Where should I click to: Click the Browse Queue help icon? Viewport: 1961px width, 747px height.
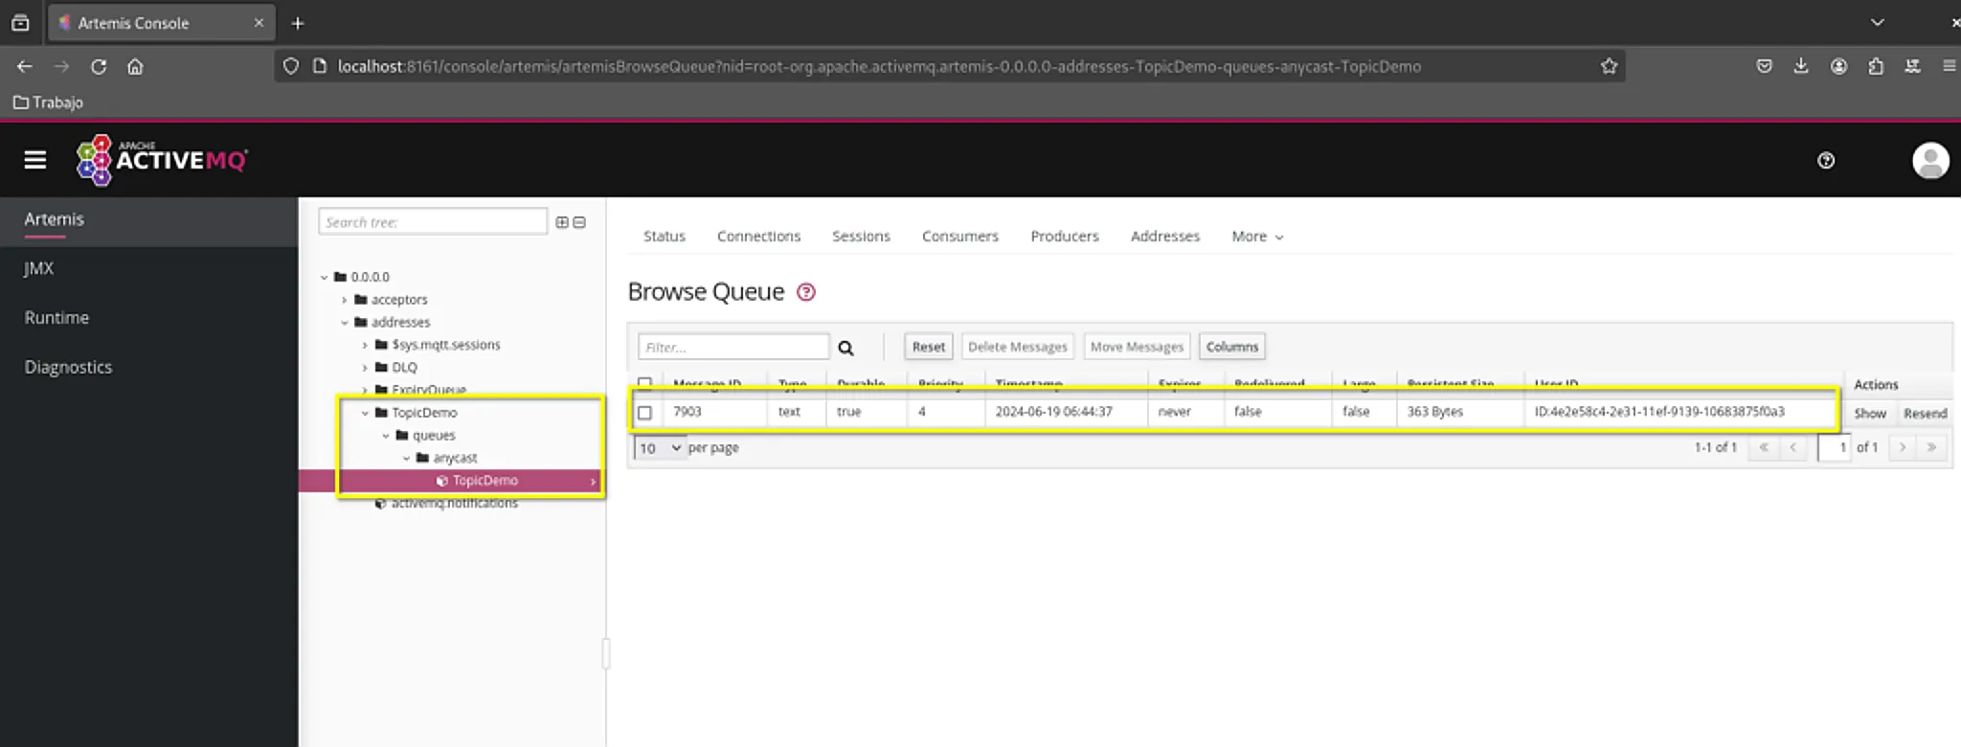(806, 292)
